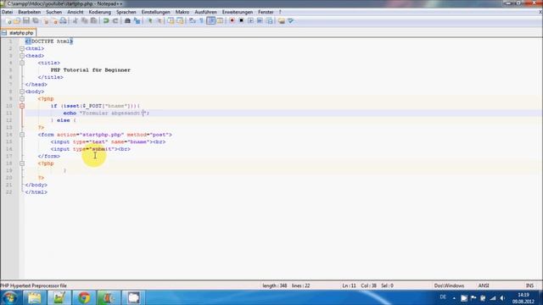Toggle word wrap in toolbar
Viewport: 543px width, 305px height.
[x=193, y=20]
